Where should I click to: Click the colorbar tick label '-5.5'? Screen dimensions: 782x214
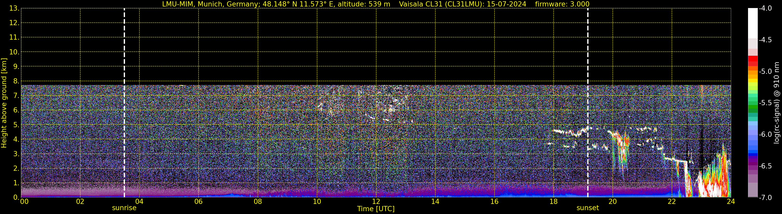[x=765, y=103]
